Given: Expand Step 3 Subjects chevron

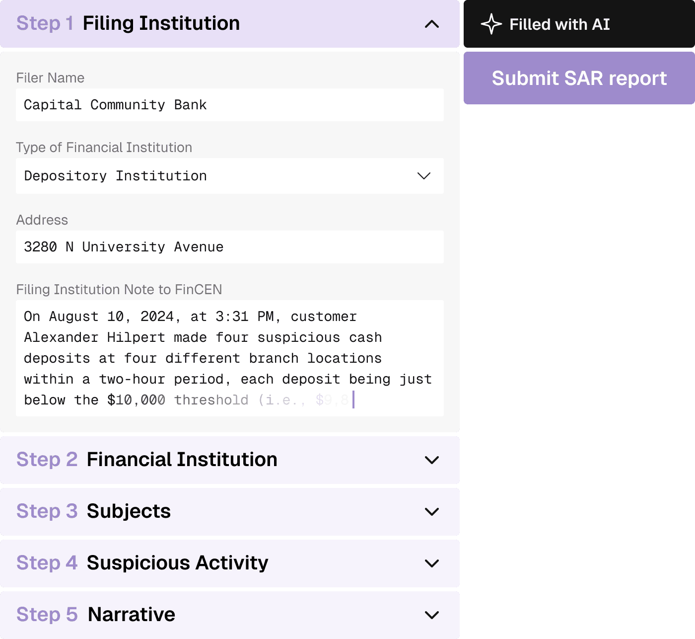Looking at the screenshot, I should pyautogui.click(x=432, y=512).
